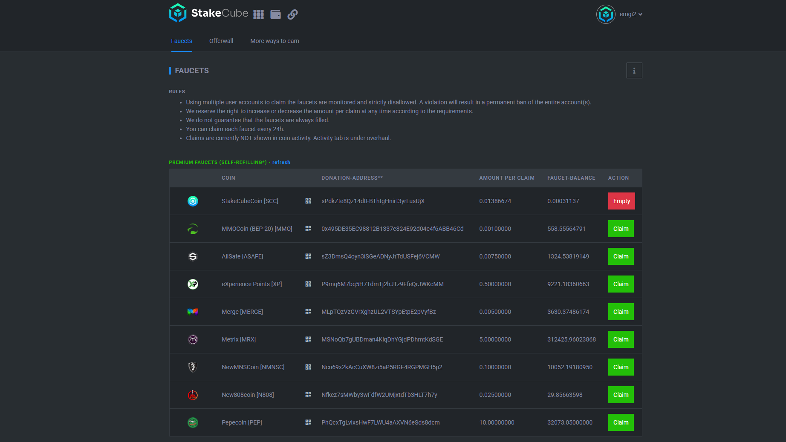Image resolution: width=786 pixels, height=442 pixels.
Task: Click the eXperience Points coin logo
Action: (193, 284)
